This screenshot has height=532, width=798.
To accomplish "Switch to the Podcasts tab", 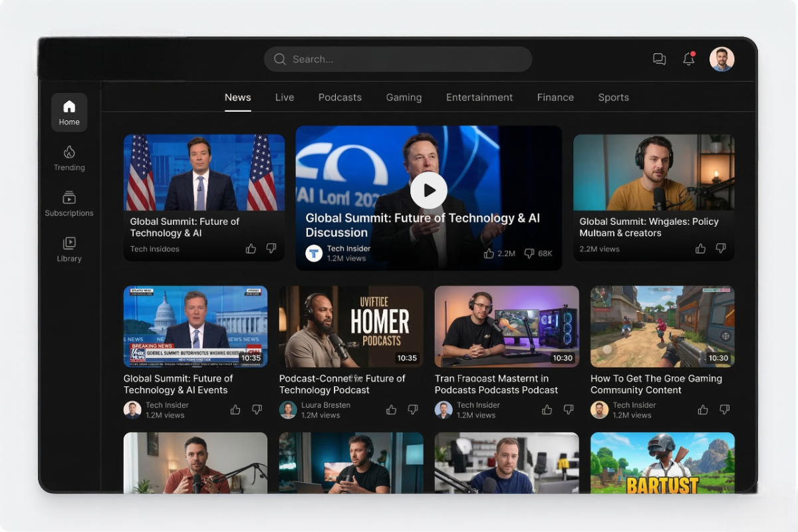I will [340, 97].
